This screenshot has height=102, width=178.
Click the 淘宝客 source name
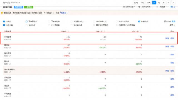tap(7, 86)
